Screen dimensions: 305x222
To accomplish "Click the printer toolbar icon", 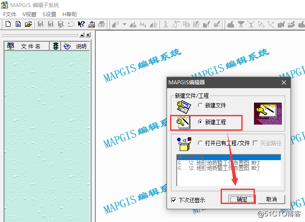I will (102, 24).
